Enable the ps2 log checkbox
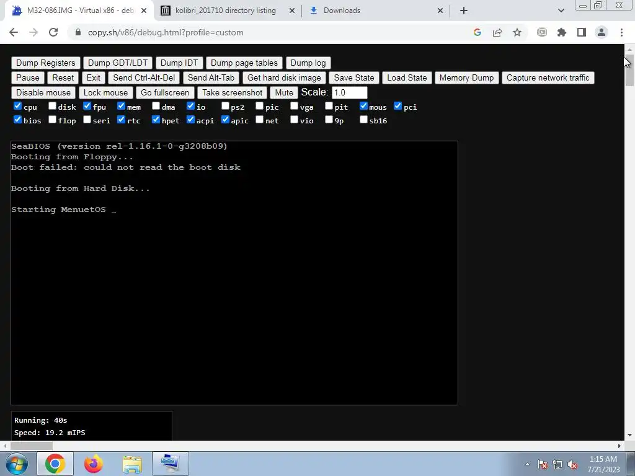Image resolution: width=635 pixels, height=476 pixels. tap(225, 106)
